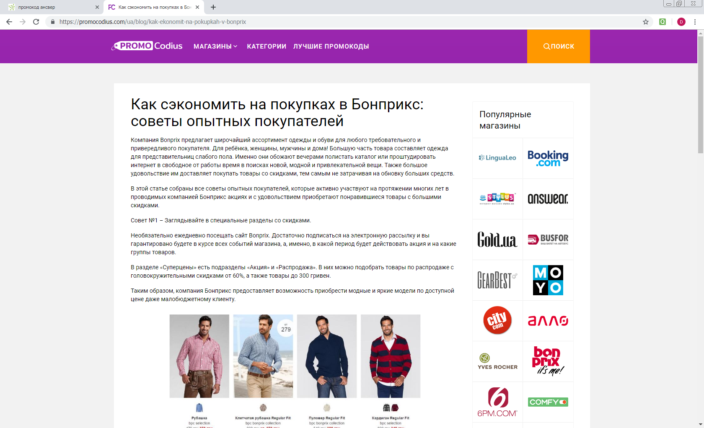Open MOYO store logo
Image resolution: width=704 pixels, height=428 pixels.
coord(548,280)
